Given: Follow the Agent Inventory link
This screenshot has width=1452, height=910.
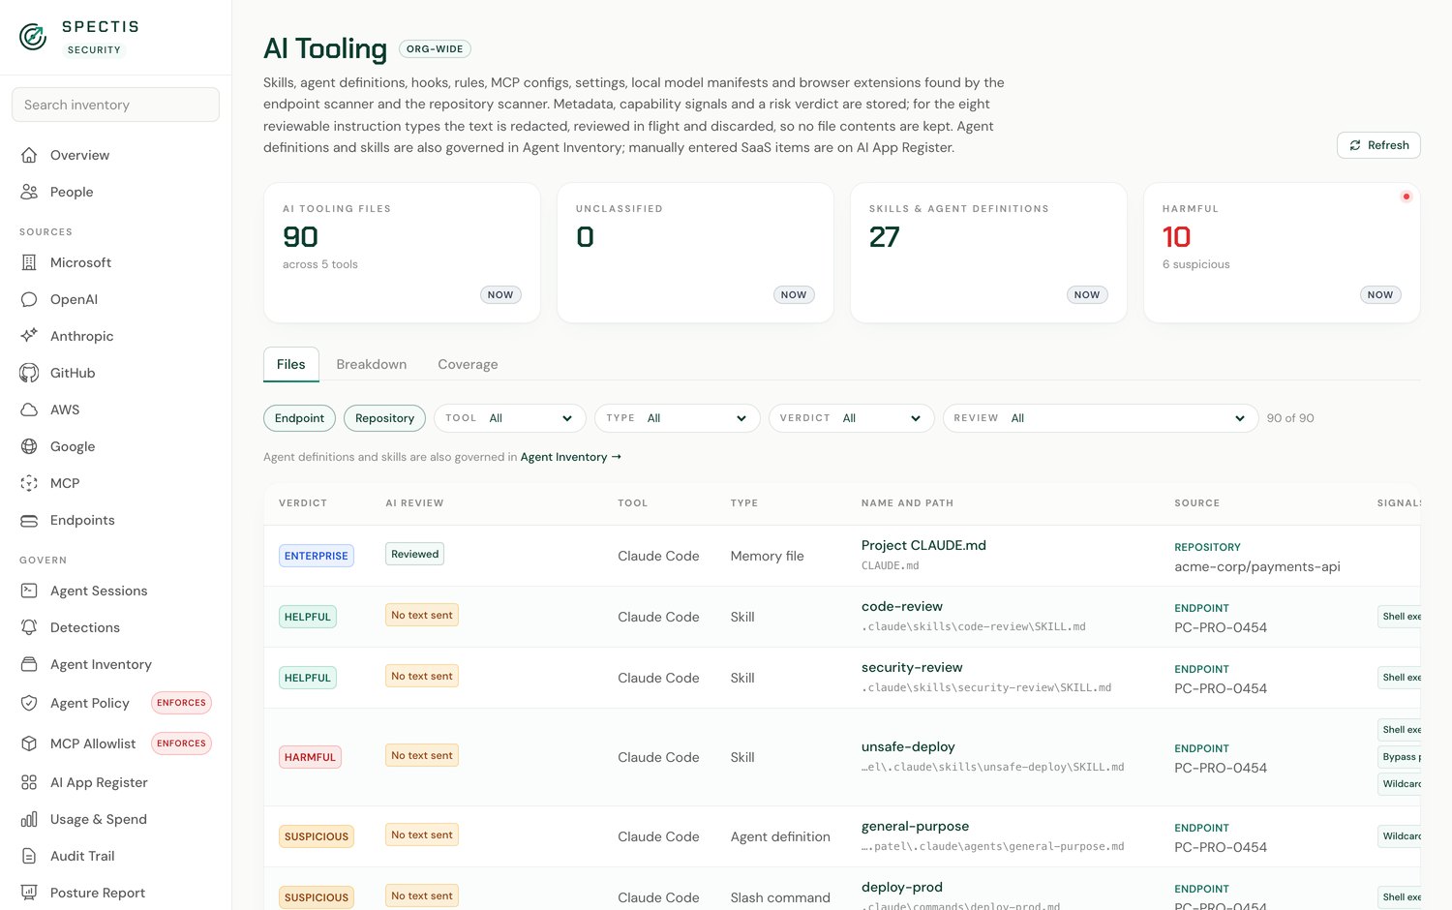Looking at the screenshot, I should coord(570,457).
